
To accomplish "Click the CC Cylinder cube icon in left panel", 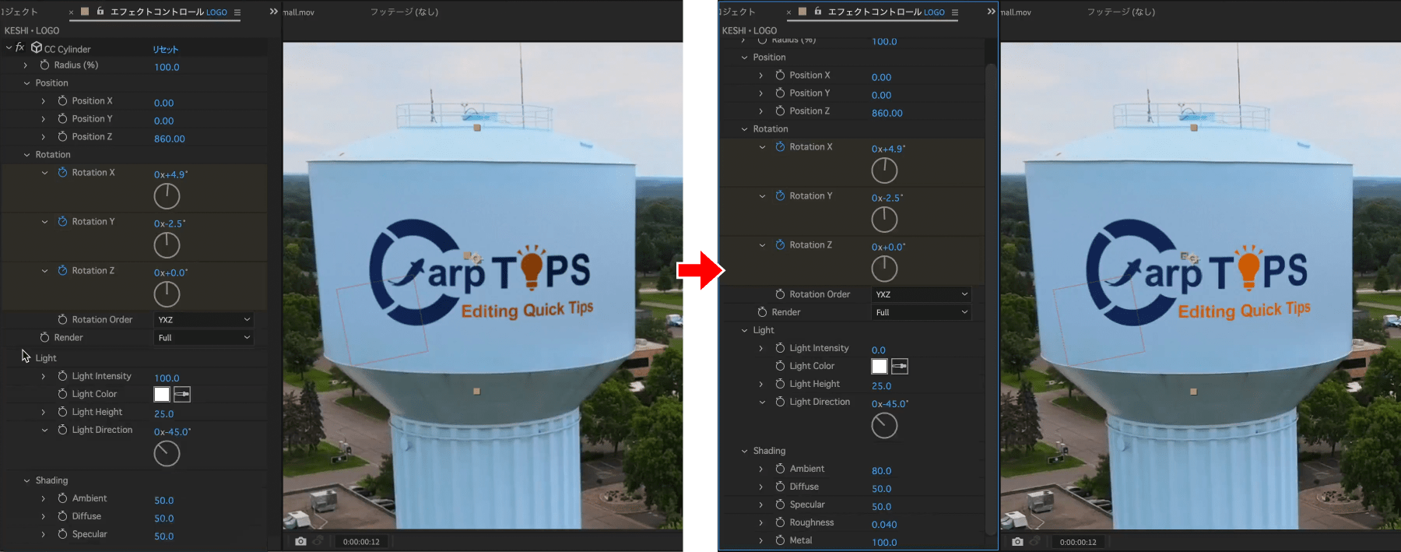I will pyautogui.click(x=37, y=48).
